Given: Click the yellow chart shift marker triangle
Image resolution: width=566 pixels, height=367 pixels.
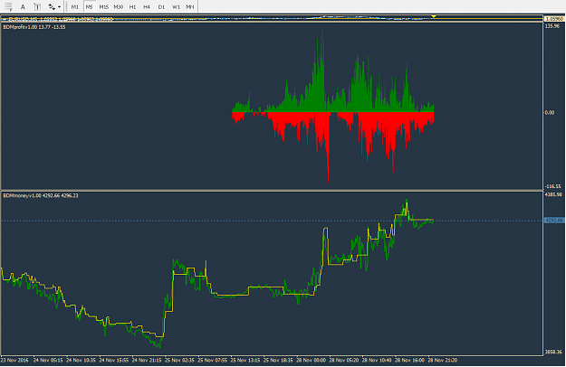Looking at the screenshot, I should coord(434,16).
